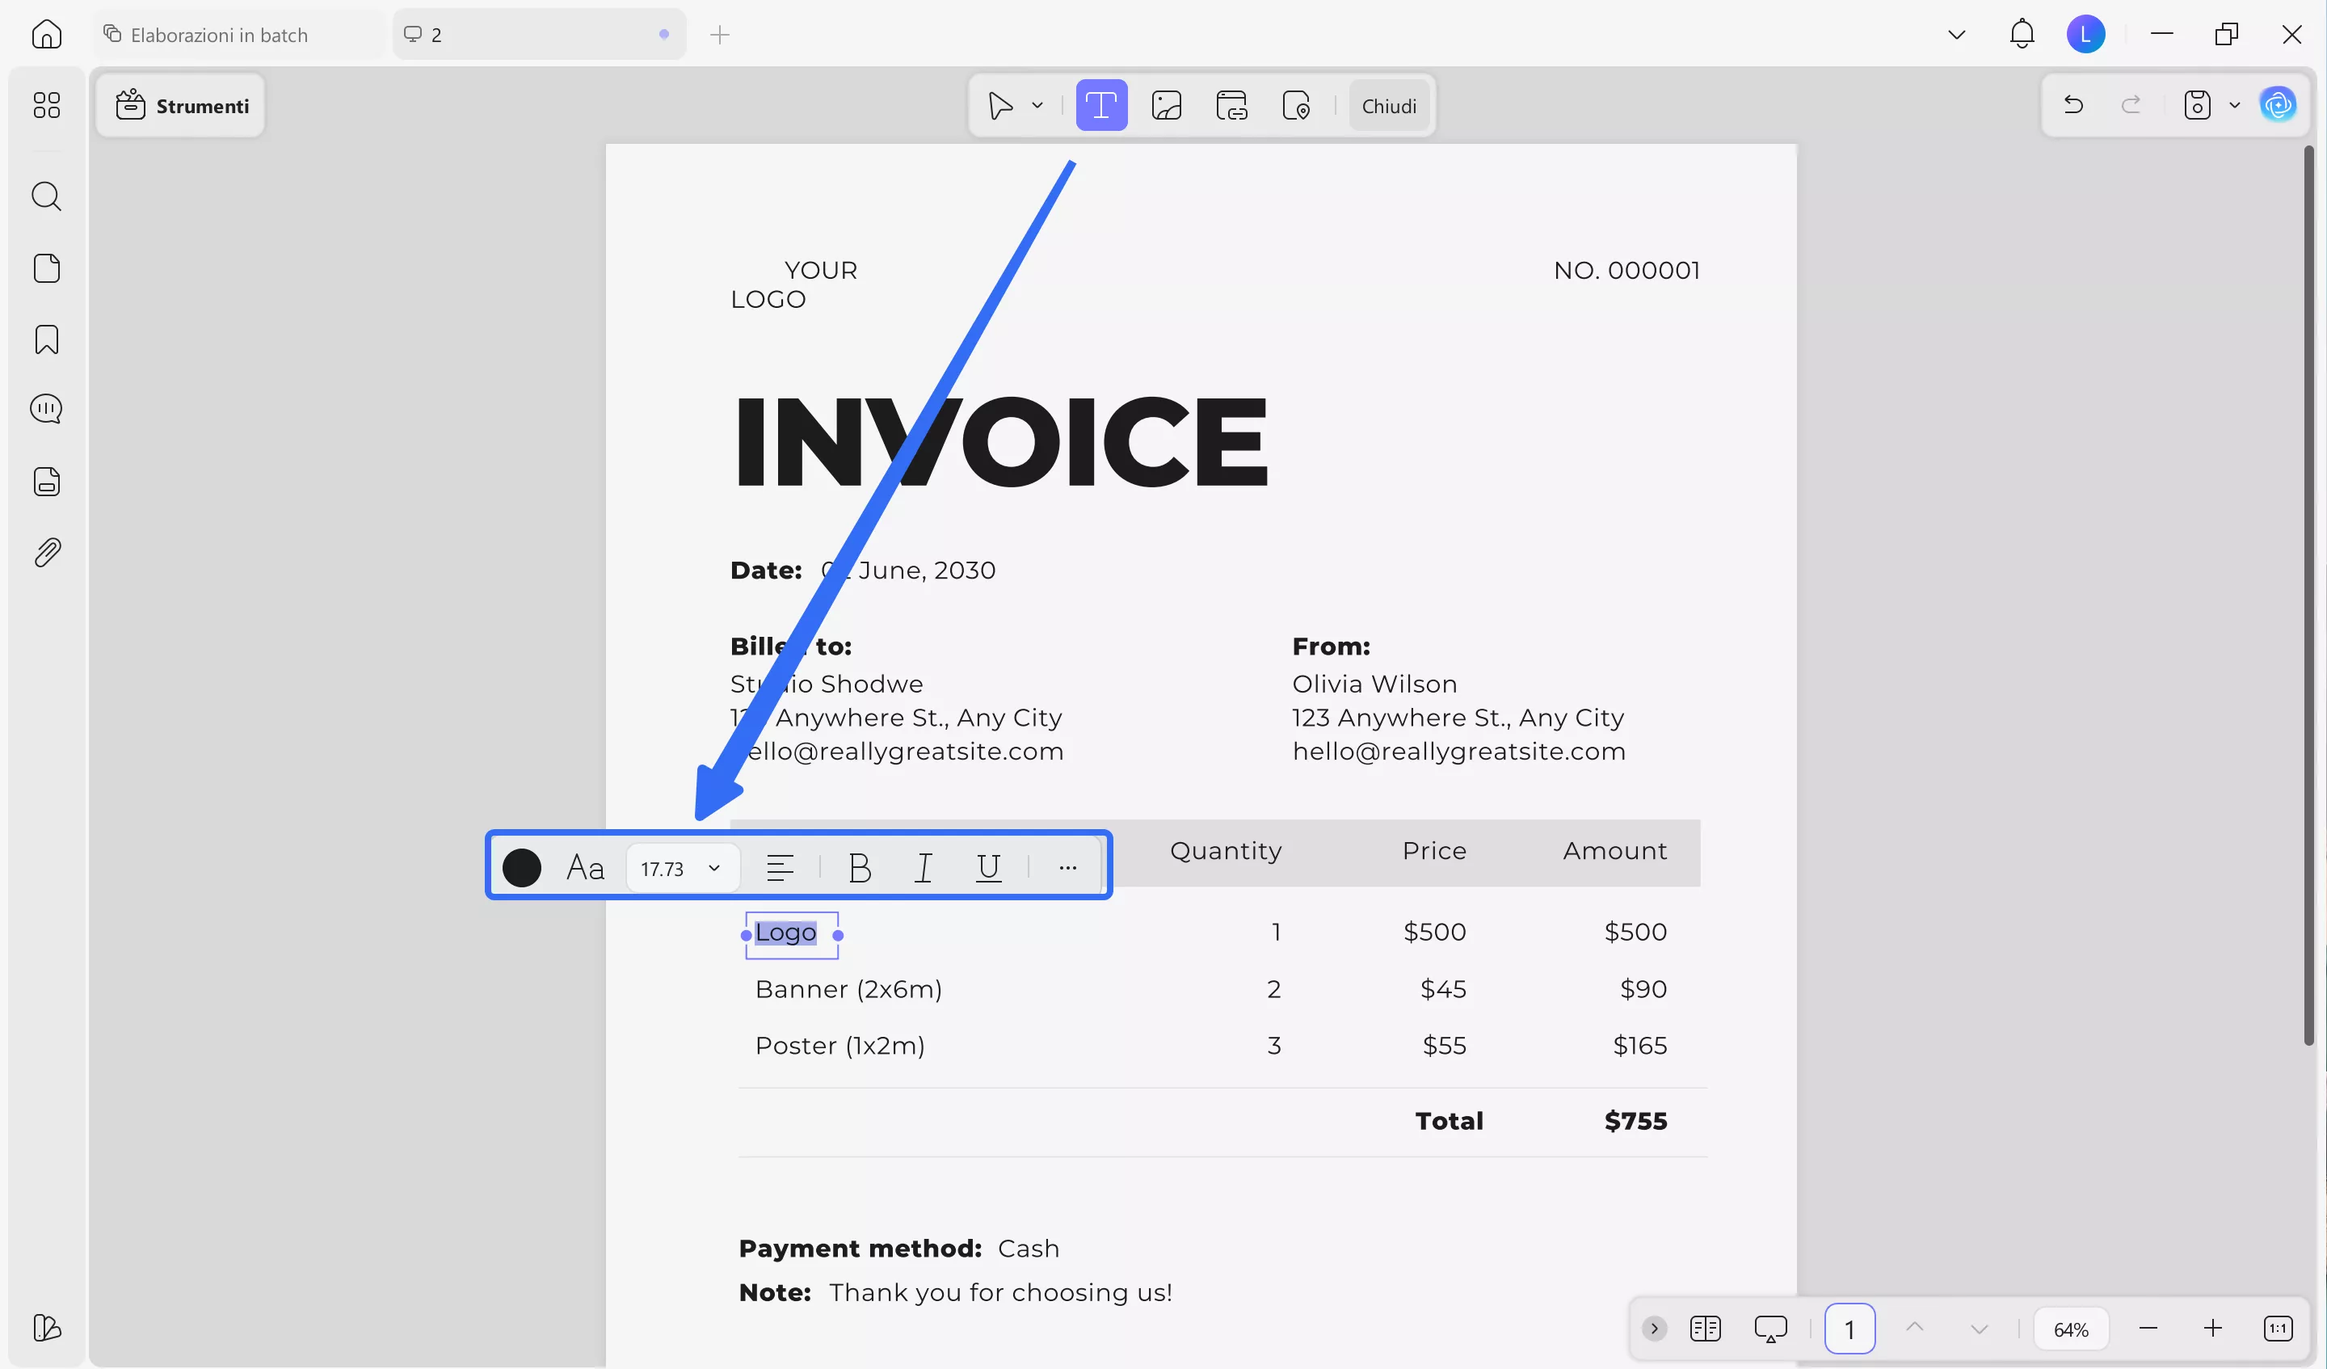Screen dimensions: 2327x1369
Task: Toggle italic formatting on the Logo text
Action: click(x=923, y=866)
